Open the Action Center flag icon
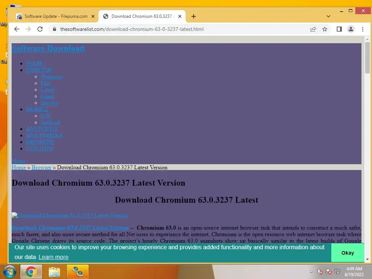 (328, 271)
